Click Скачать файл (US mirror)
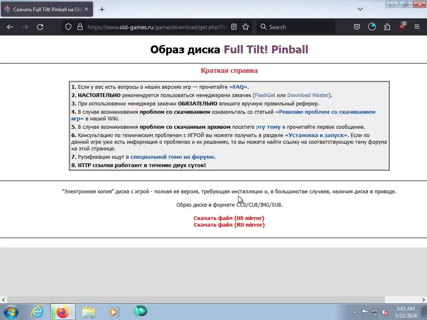The width and height of the screenshot is (427, 320). click(x=229, y=218)
